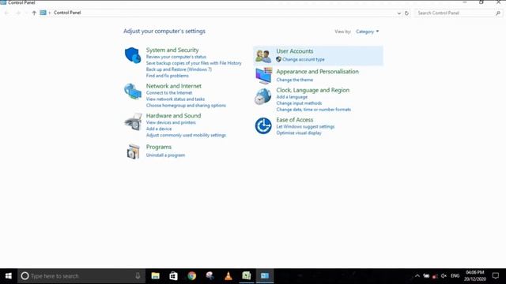The height and width of the screenshot is (284, 506).
Task: Open the Network and Internet globe icon
Action: [133, 92]
